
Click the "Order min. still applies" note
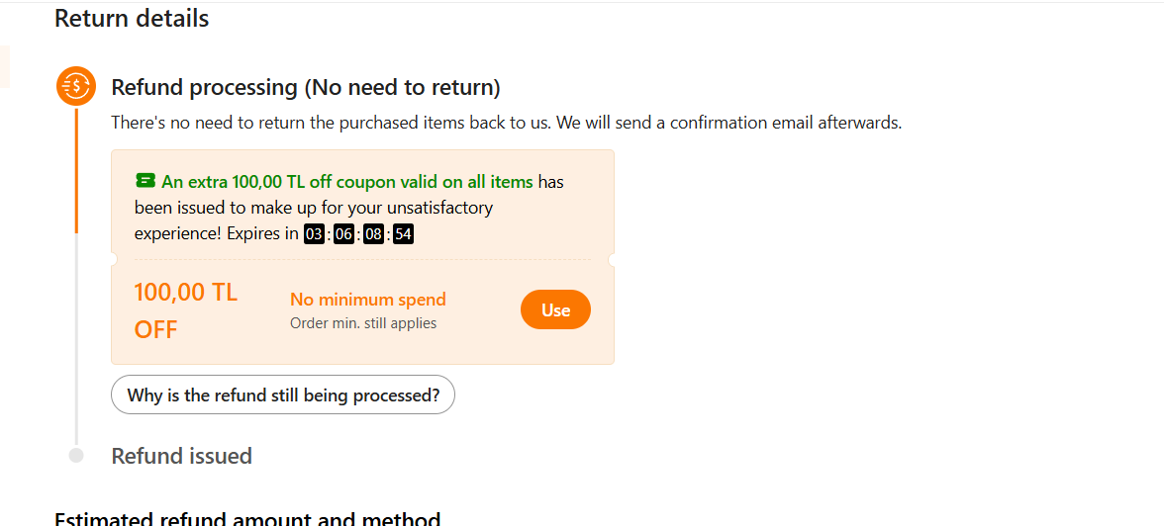[x=363, y=323]
